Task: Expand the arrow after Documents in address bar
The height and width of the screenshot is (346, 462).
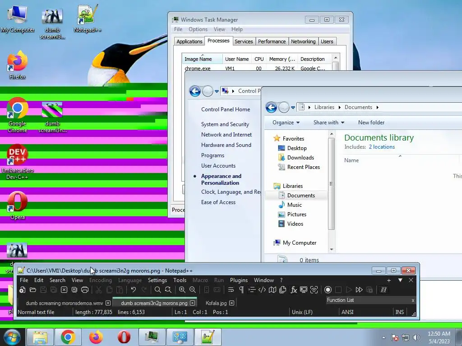Action: point(377,107)
